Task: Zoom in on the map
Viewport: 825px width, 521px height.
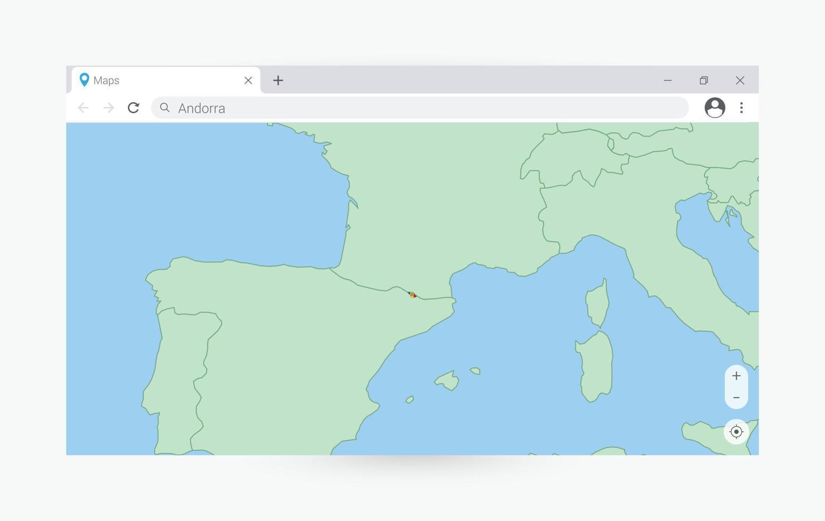Action: (736, 376)
